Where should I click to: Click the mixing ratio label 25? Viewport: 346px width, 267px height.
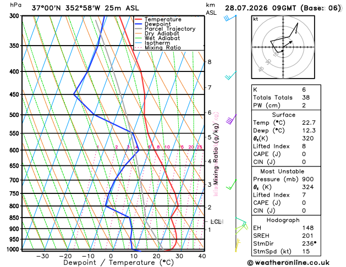point(199,147)
